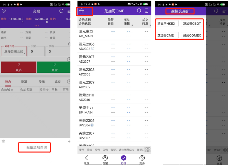Screen dimensions: 228x165
Task: Tap the pie chart icon on trading screen
Action: [4, 11]
